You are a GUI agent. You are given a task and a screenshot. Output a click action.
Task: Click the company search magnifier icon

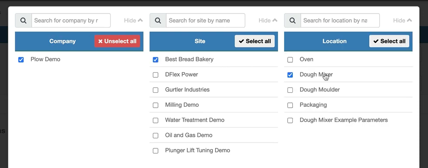23,21
